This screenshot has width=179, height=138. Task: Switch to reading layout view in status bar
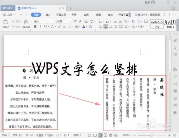[95, 135]
